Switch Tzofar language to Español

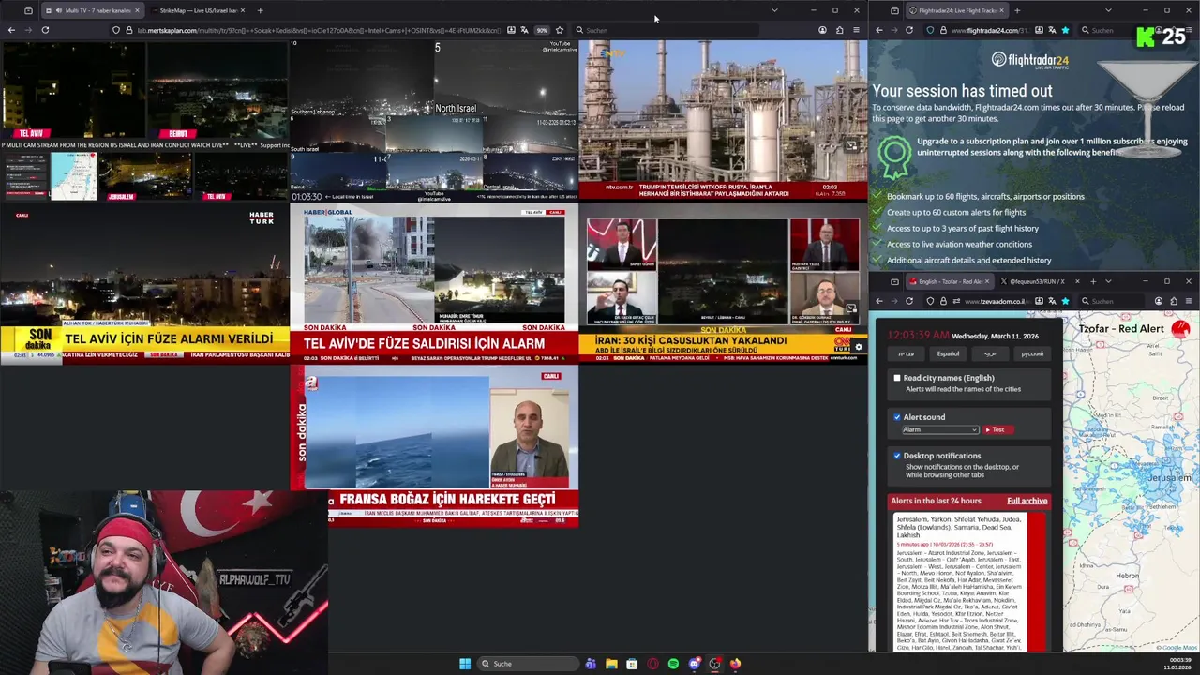click(x=948, y=353)
